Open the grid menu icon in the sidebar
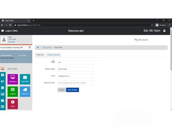Image resolution: width=172 pixels, height=129 pixels. coord(2,75)
